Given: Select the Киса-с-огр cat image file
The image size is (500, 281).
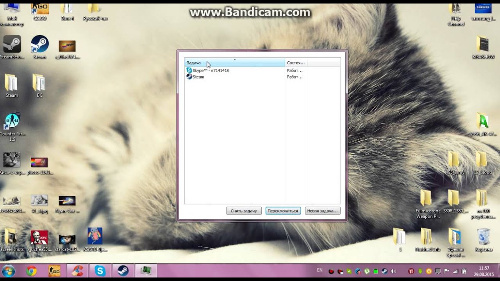Looking at the screenshot, I should pos(12,163).
